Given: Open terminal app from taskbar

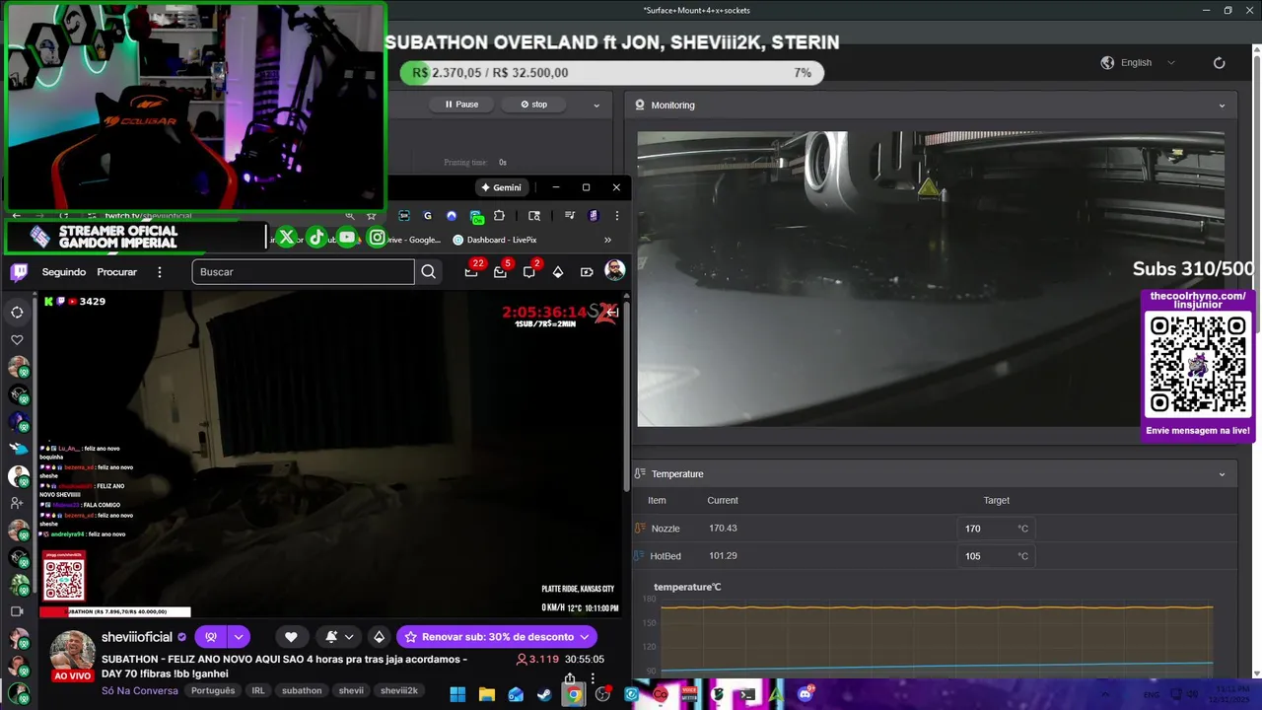Looking at the screenshot, I should 747,694.
